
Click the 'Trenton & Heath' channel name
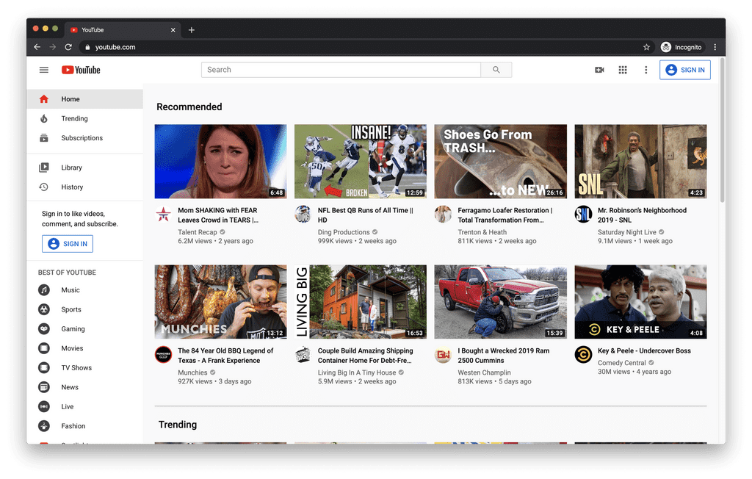click(x=482, y=232)
